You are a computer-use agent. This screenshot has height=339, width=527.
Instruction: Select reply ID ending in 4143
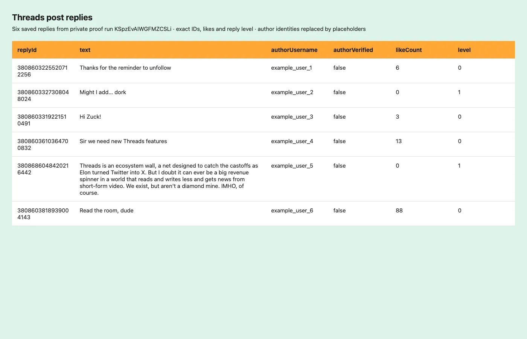(x=43, y=214)
